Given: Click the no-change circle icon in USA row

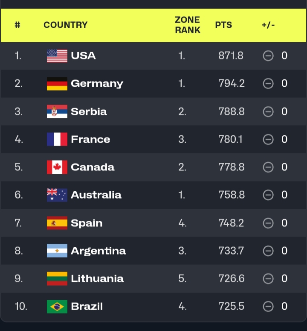Looking at the screenshot, I should point(268,56).
